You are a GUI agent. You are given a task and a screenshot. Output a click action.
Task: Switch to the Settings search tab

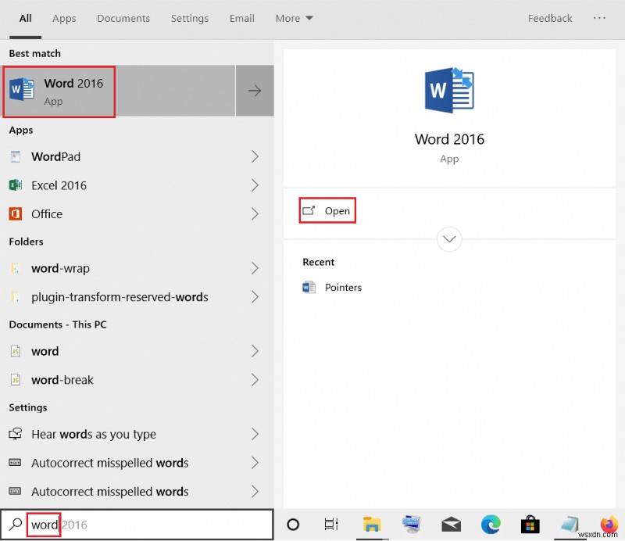190,18
